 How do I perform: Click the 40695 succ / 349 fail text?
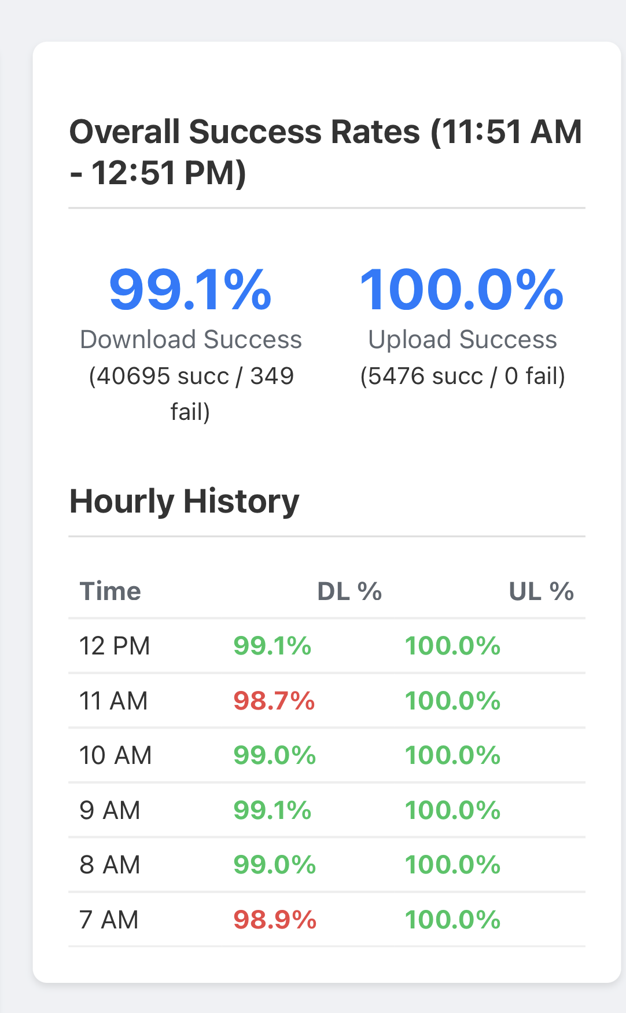[x=190, y=393]
